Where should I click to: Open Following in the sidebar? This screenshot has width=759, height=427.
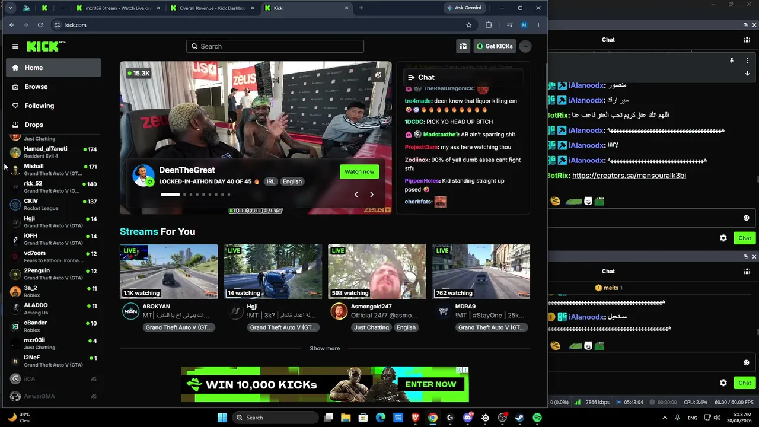click(x=53, y=106)
